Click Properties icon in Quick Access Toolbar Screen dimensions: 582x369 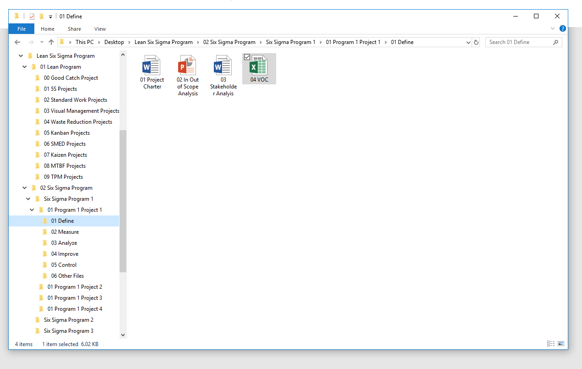coord(32,17)
